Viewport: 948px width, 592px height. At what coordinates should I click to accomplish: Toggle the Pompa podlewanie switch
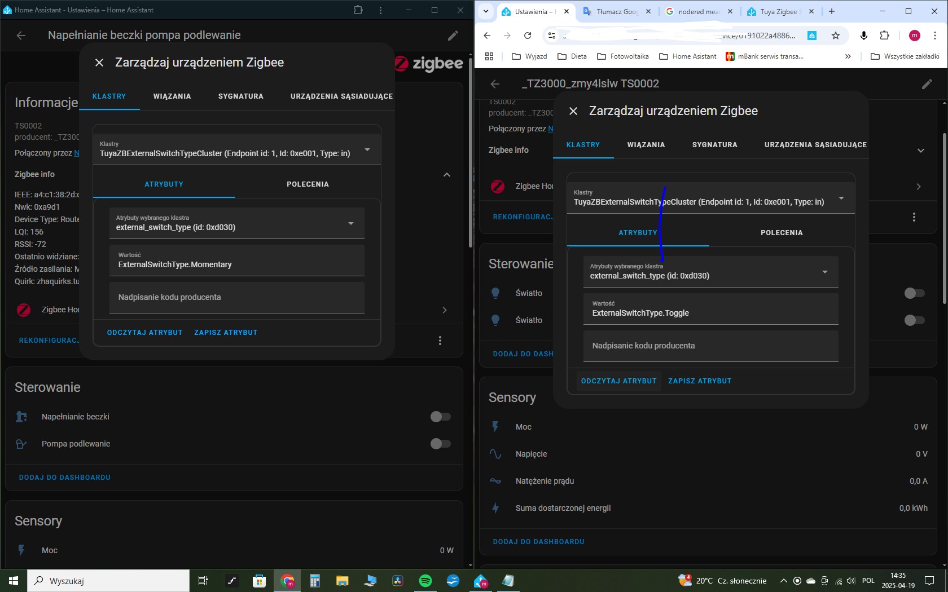(x=440, y=444)
